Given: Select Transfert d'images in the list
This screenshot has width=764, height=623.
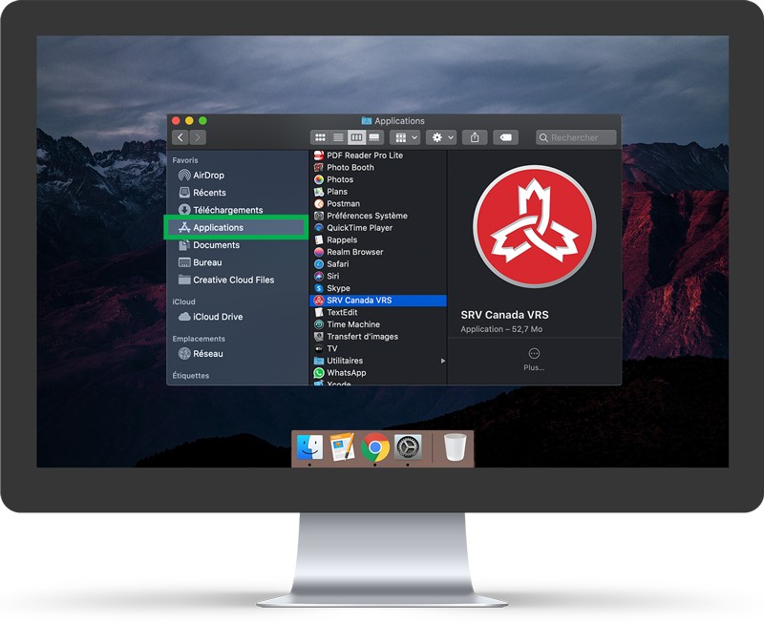Looking at the screenshot, I should click(x=378, y=337).
